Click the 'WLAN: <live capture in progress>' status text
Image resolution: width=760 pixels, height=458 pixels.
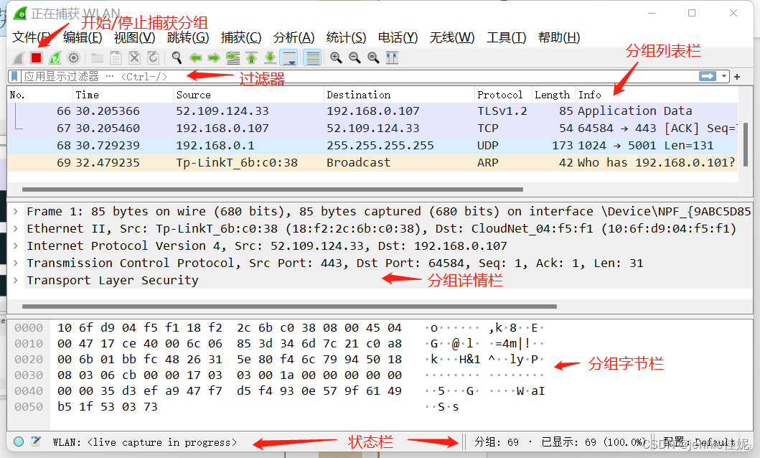pyautogui.click(x=145, y=442)
